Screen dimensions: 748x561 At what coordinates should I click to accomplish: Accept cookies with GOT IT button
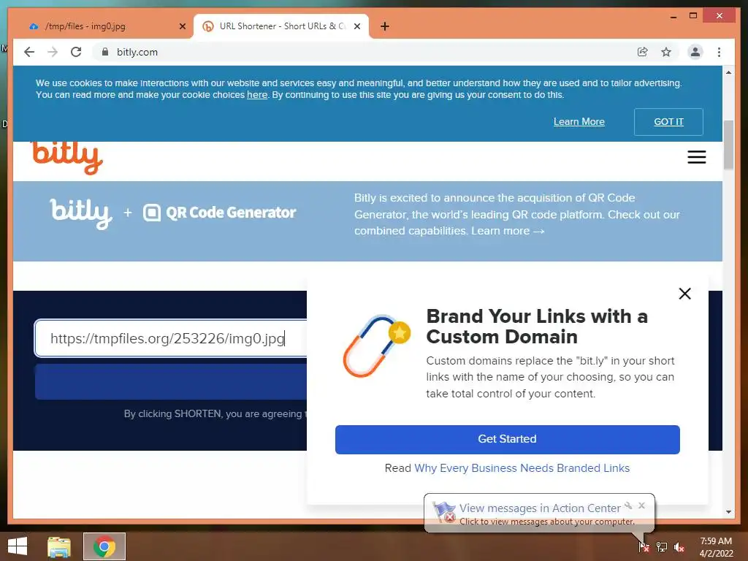[x=668, y=122]
